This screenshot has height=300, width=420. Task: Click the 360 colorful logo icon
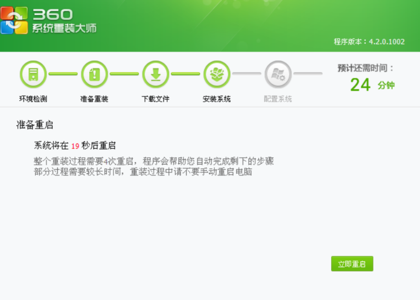14,20
